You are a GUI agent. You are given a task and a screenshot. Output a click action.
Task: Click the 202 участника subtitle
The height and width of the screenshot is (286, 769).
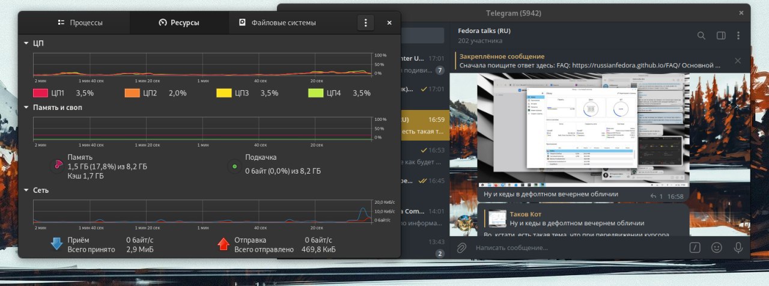pos(480,41)
